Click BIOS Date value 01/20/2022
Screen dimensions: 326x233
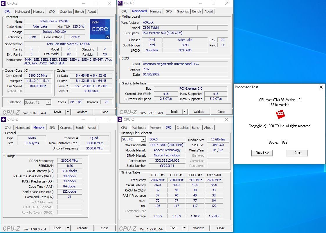click(185, 74)
